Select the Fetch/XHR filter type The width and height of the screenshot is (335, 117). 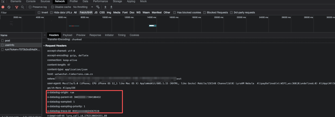[x=86, y=12]
